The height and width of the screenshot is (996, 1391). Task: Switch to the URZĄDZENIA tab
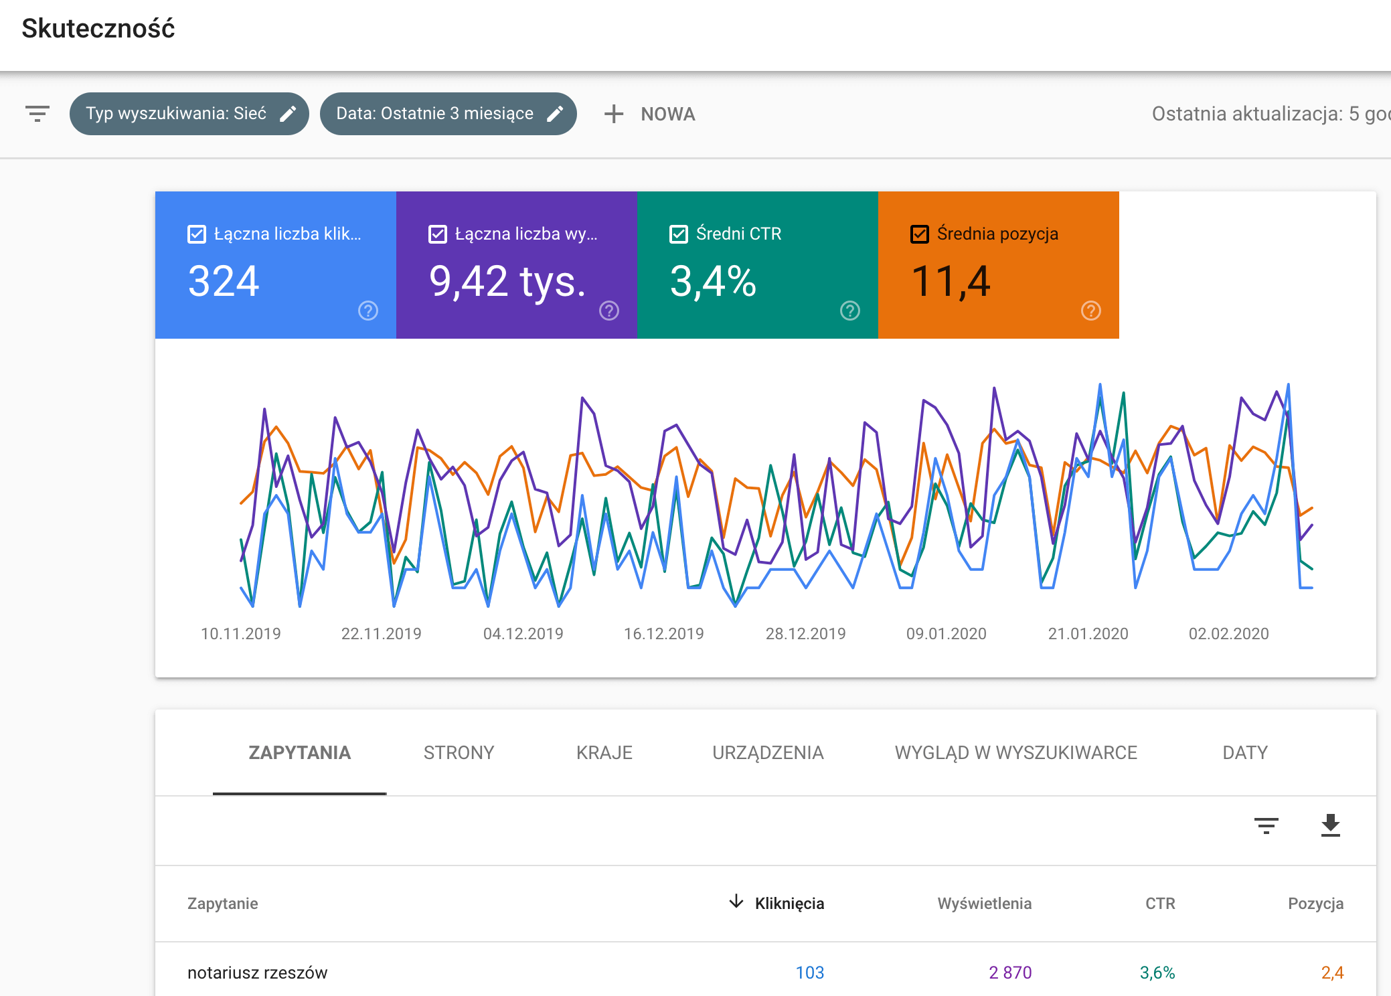click(768, 753)
